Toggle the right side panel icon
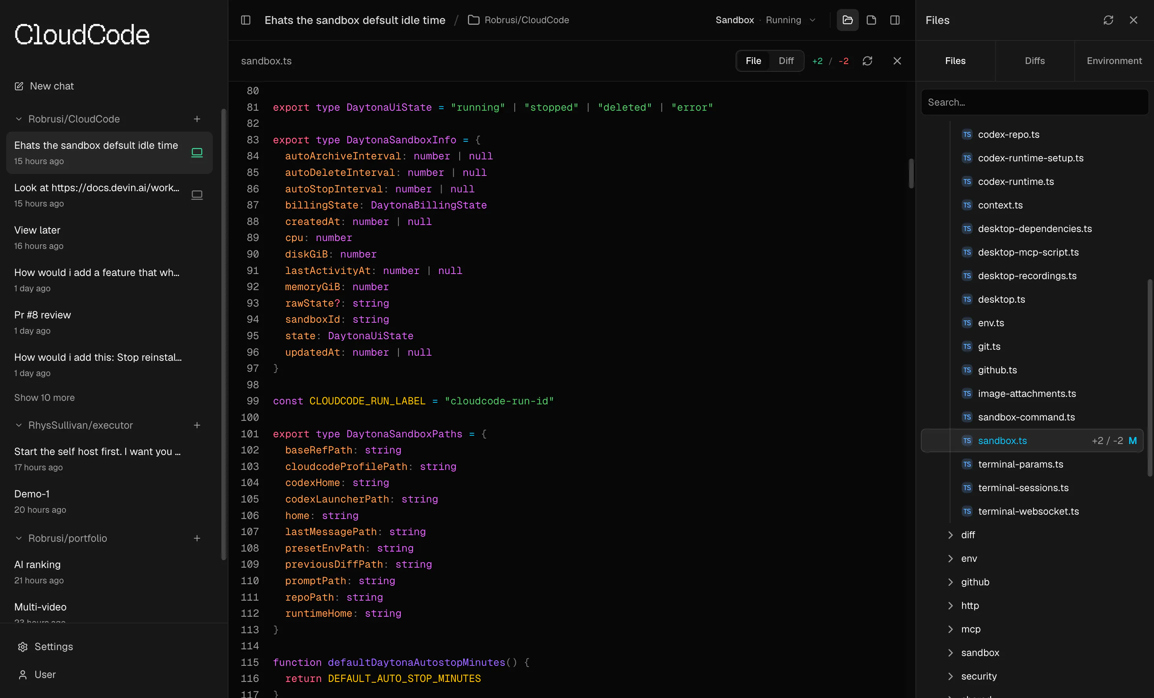The height and width of the screenshot is (698, 1154). pyautogui.click(x=895, y=20)
